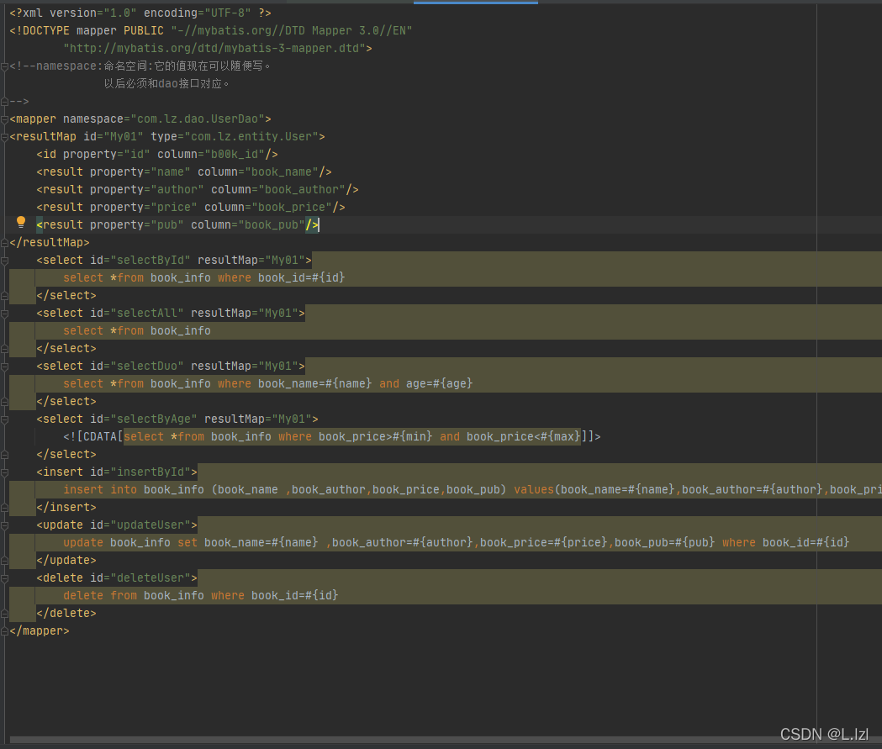Click the id value selectDuo
Image resolution: width=882 pixels, height=749 pixels.
147,366
